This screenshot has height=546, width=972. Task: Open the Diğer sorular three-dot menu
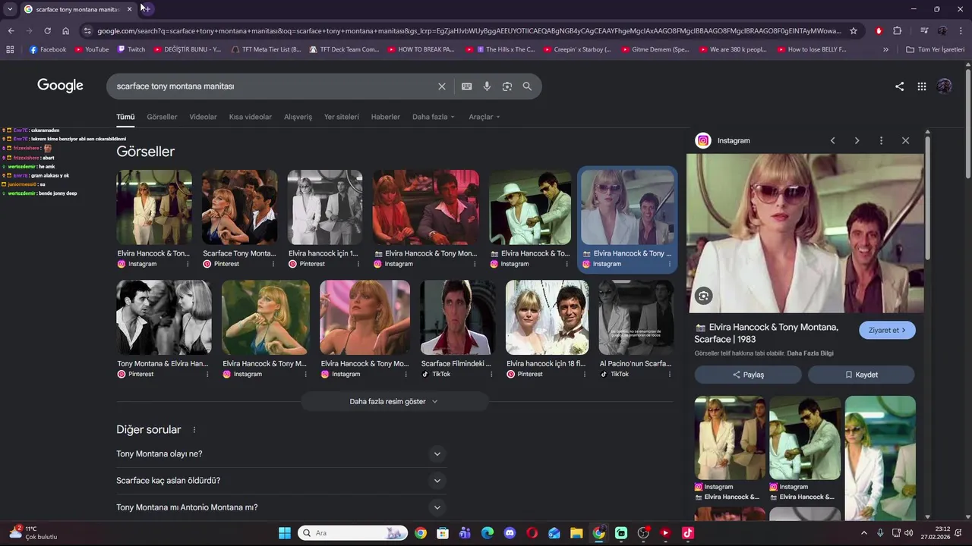(194, 430)
